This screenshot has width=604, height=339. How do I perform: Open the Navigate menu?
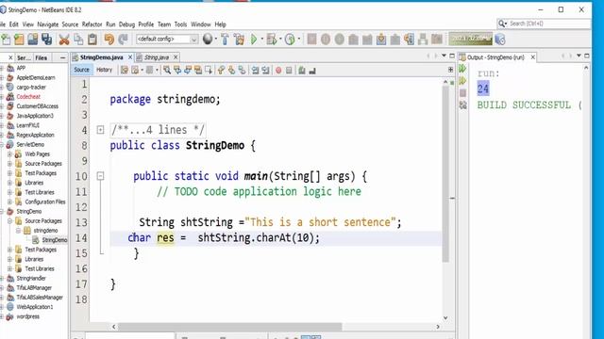click(48, 24)
